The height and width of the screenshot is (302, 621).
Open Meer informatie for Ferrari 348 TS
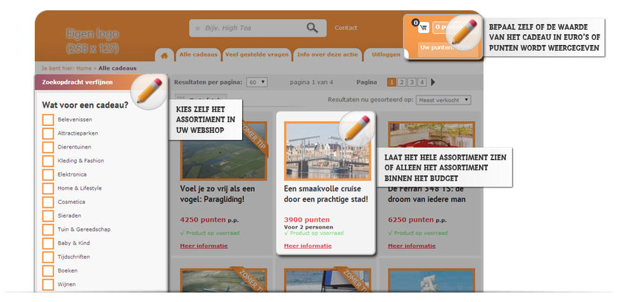412,246
